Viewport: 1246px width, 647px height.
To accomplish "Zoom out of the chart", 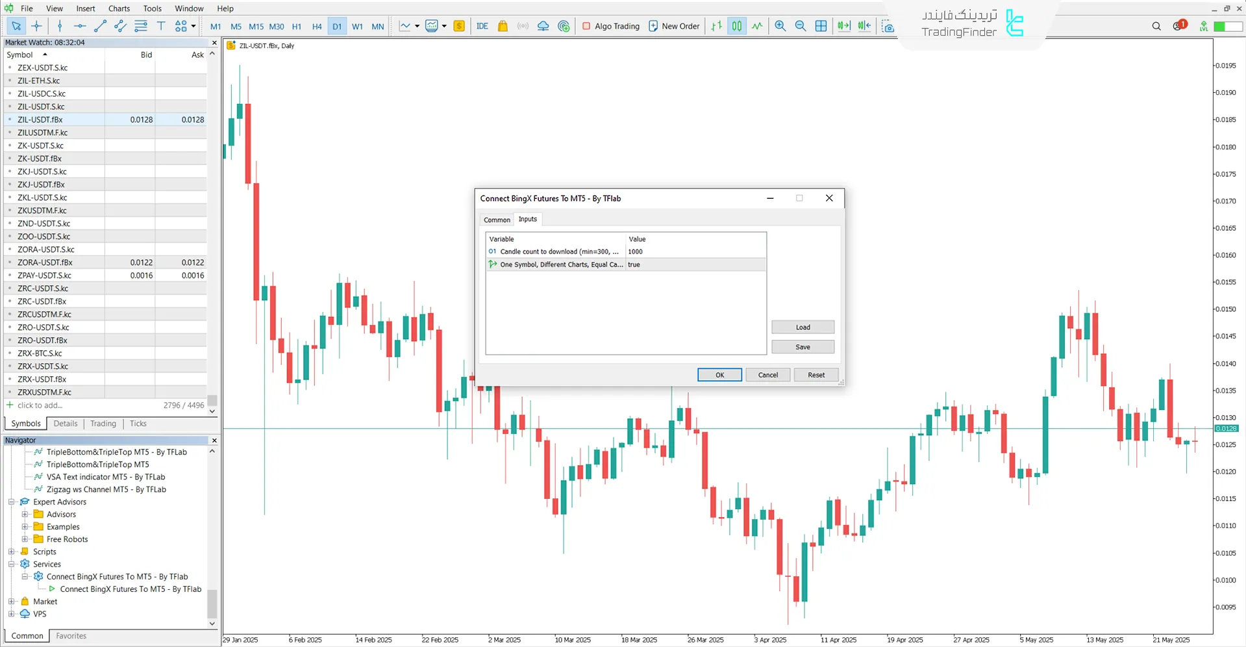I will [x=801, y=26].
